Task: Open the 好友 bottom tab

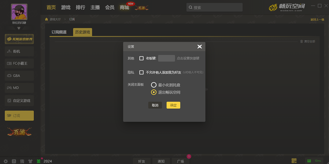Action: coord(142,161)
